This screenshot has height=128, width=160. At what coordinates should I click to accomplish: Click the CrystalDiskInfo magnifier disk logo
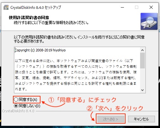[x=149, y=21]
